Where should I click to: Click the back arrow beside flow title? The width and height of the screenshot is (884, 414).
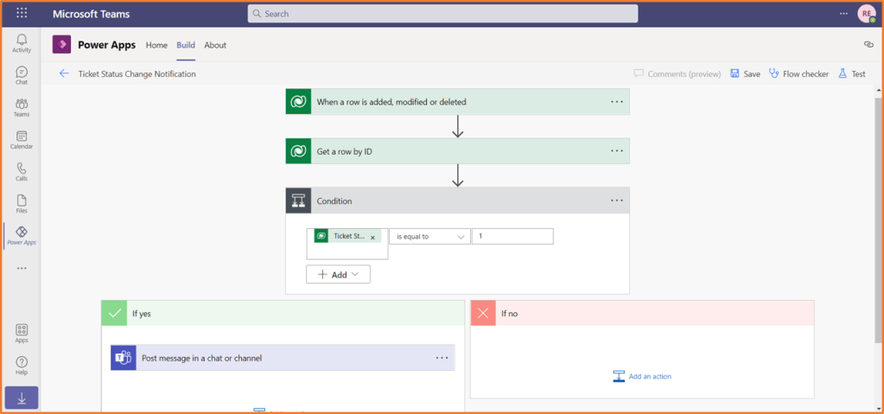pos(64,74)
